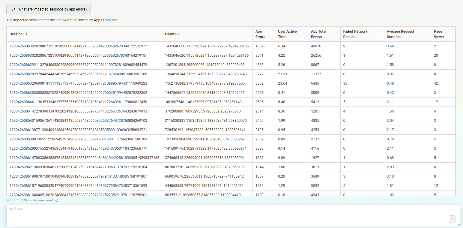Select the Session ID ending in 453713361899

coord(78,186)
